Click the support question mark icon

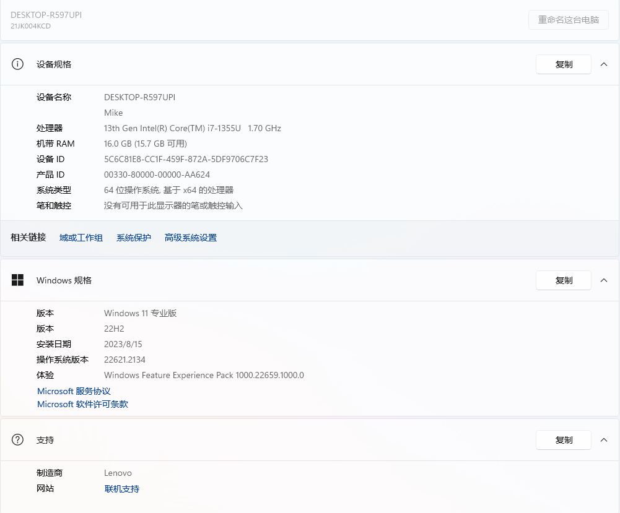pos(17,440)
